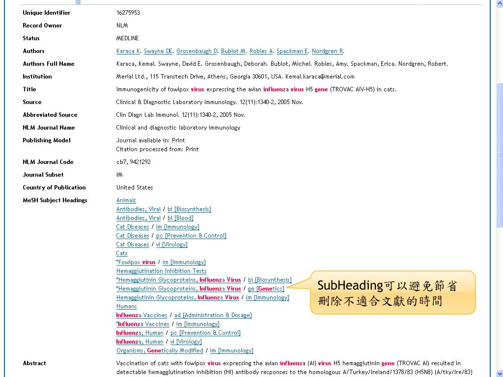This screenshot has width=503, height=377.
Task: Click the Title text about fowlpox virus
Action: (256, 89)
